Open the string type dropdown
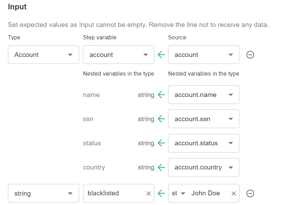Viewport: 294px width, 205px height. click(x=44, y=193)
